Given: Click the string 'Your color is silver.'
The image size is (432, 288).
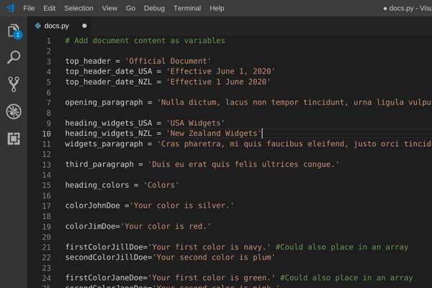Looking at the screenshot, I should 181,206.
